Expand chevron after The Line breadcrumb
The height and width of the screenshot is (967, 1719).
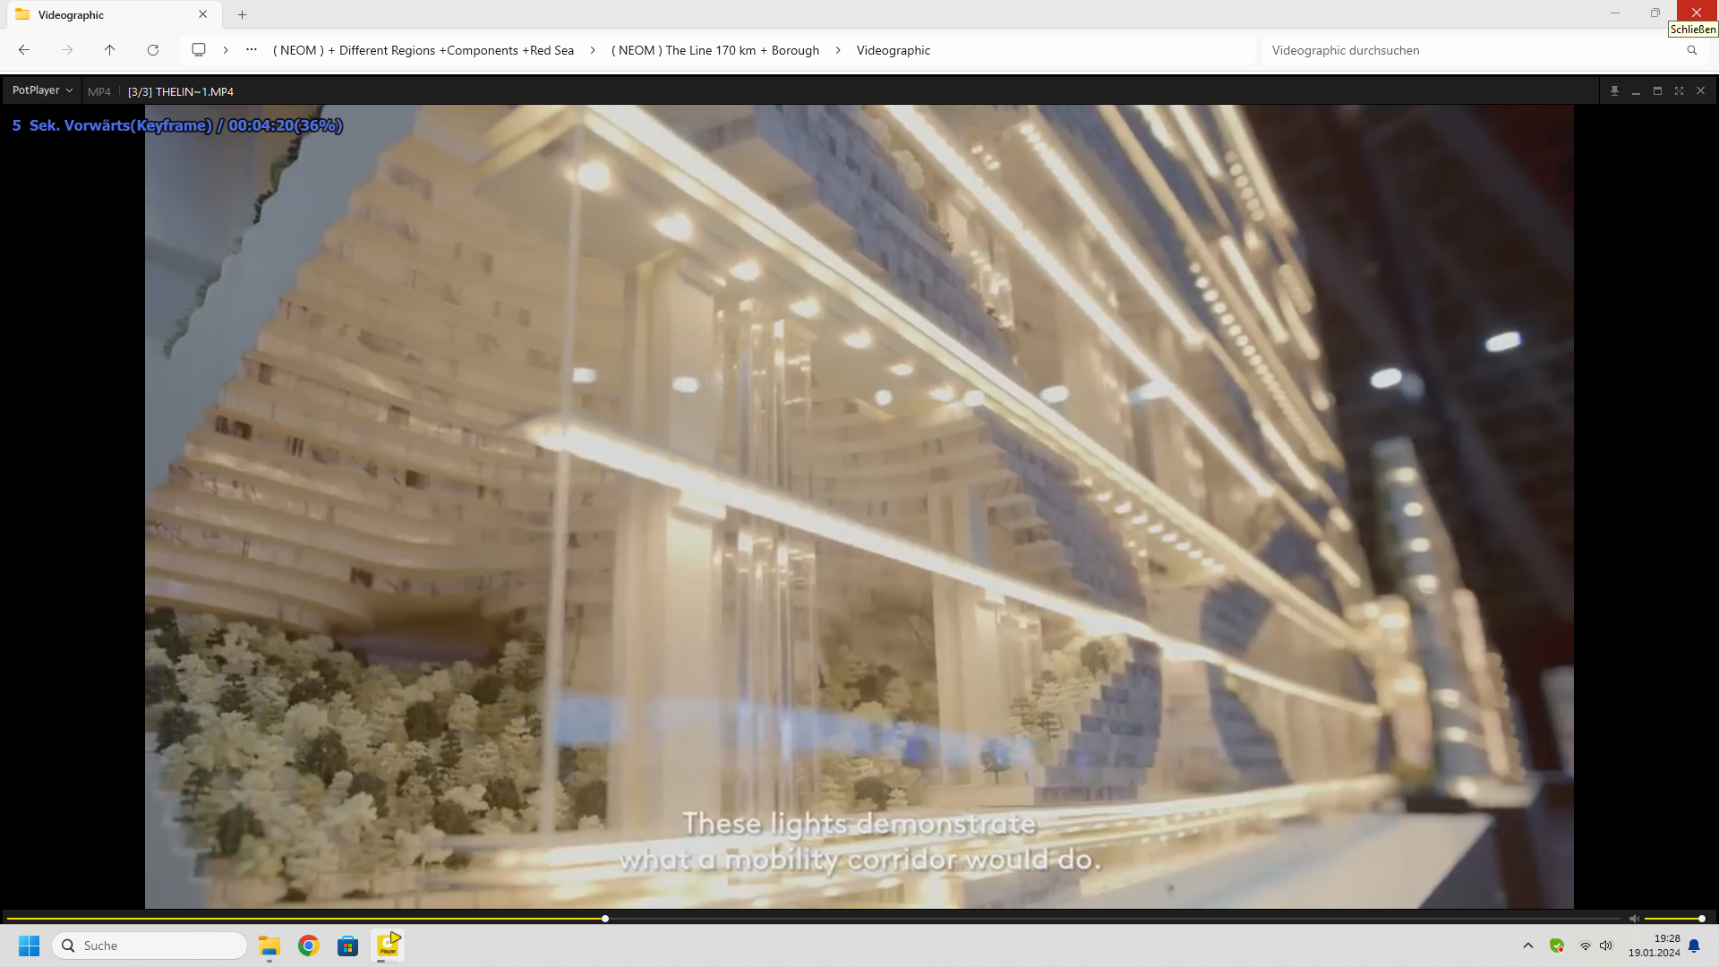(838, 50)
